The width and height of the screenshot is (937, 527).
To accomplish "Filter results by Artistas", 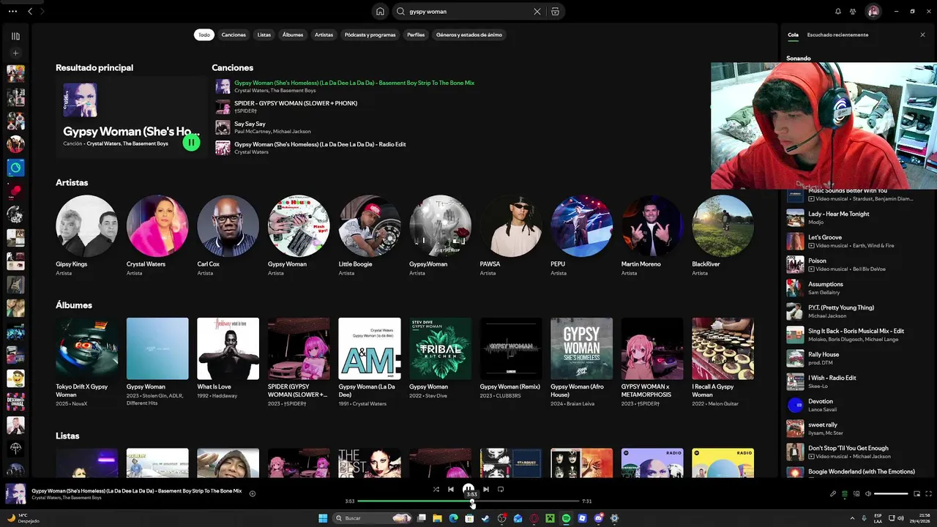I will click(324, 34).
